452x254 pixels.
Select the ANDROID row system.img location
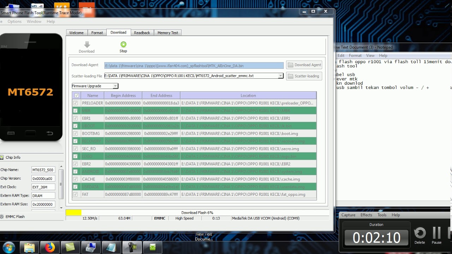pos(248,172)
